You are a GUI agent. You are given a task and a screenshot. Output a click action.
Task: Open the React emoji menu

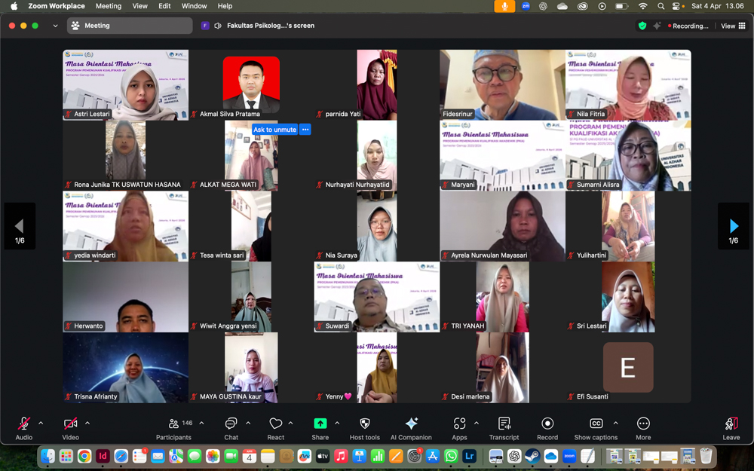pos(276,424)
